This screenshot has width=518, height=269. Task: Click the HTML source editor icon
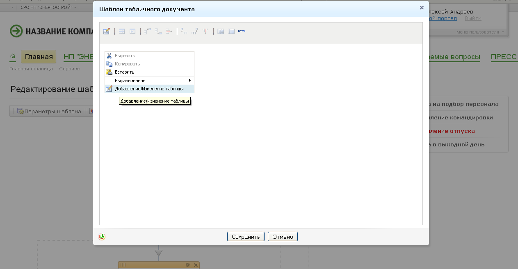[242, 31]
